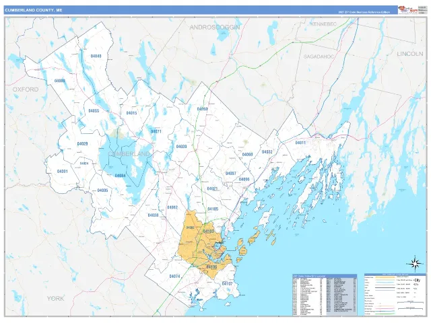Click the compass rose on the map

tap(416, 264)
